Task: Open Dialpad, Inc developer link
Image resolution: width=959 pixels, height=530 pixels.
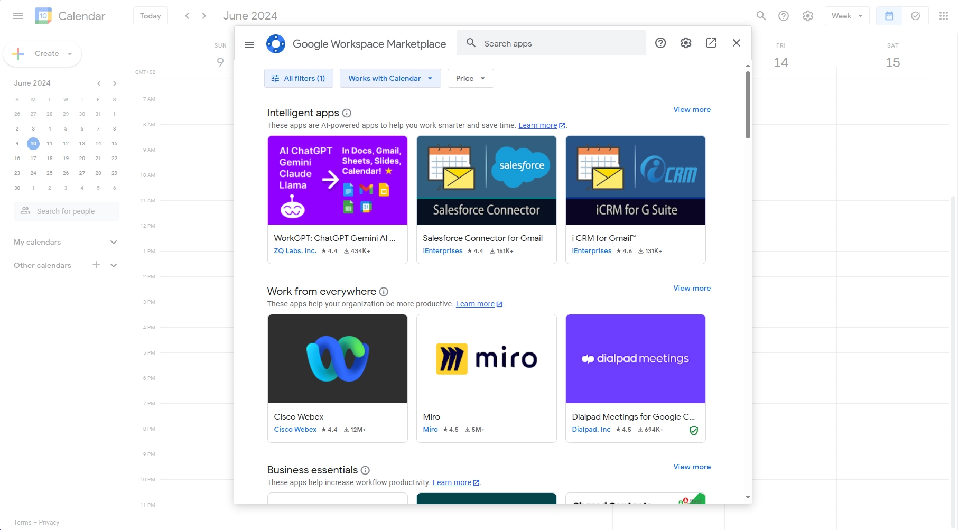Action: coord(591,430)
